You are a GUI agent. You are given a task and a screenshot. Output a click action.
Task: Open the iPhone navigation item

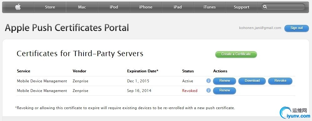coord(146,7)
